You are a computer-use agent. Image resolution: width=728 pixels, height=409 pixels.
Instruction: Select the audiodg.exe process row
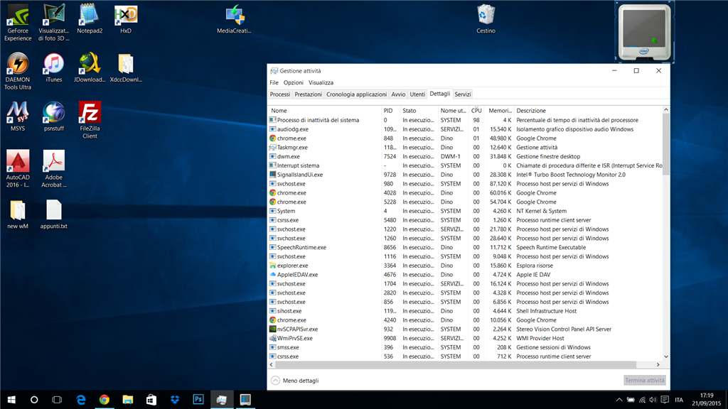point(466,129)
